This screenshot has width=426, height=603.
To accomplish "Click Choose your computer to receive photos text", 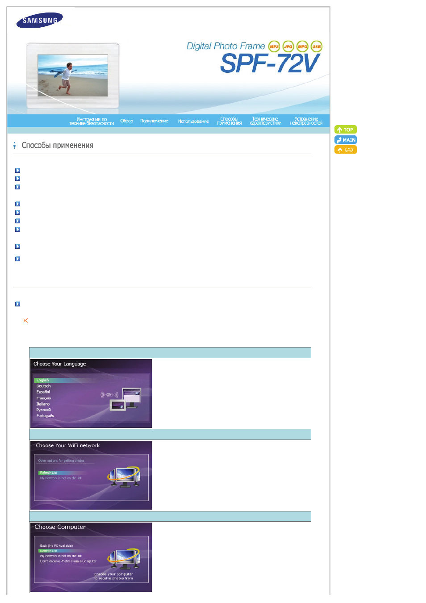I will click(113, 576).
